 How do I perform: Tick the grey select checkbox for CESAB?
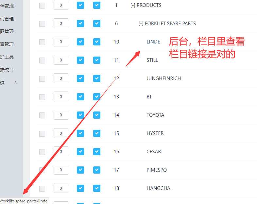tap(42, 152)
